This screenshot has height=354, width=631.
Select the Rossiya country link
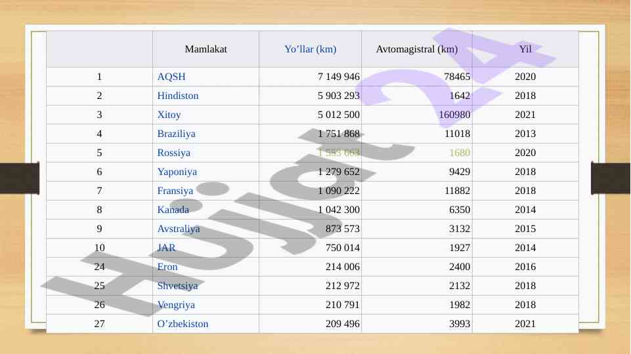[173, 153]
